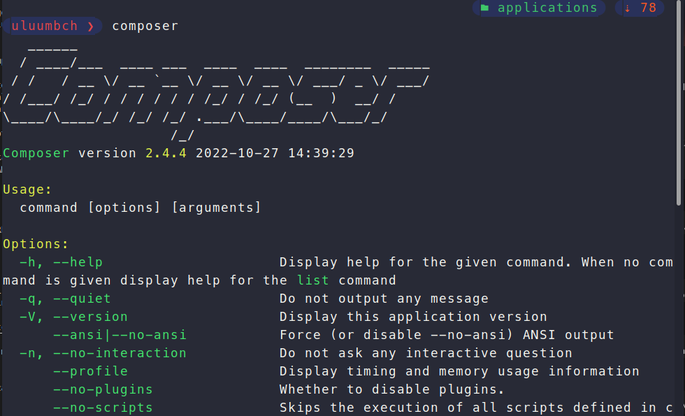Click the -n, --no-interaction option
This screenshot has width=685, height=416.
point(103,353)
